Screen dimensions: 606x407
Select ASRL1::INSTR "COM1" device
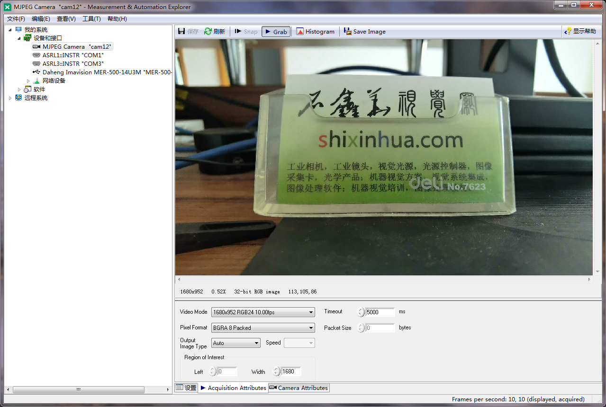[73, 55]
